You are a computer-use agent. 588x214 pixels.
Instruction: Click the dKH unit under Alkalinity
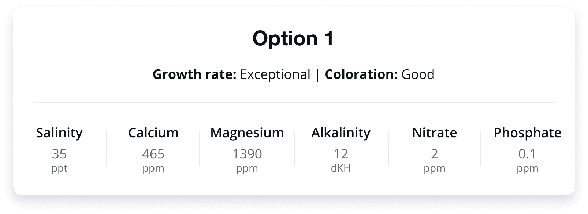point(341,168)
